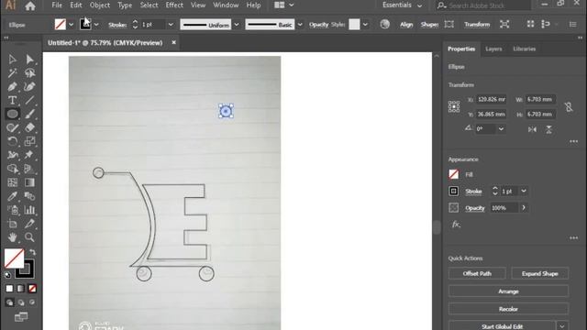Screen dimensions: 587x330
Task: Select the Ellipse tool
Action: click(x=12, y=114)
